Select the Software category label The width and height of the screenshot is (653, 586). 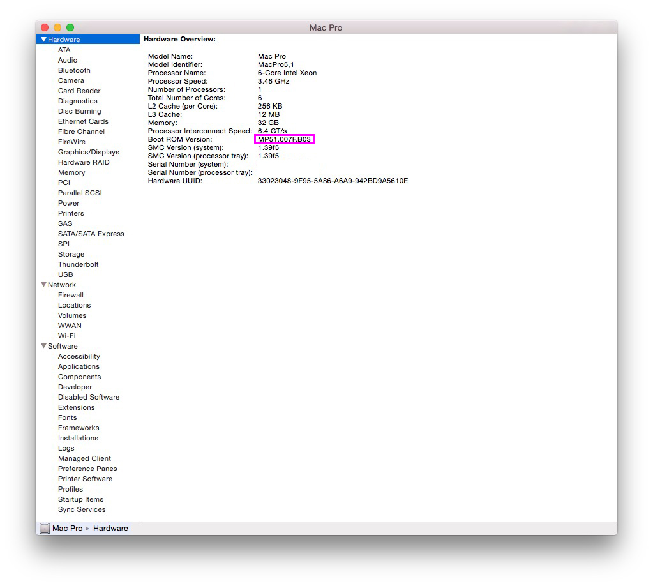click(63, 346)
